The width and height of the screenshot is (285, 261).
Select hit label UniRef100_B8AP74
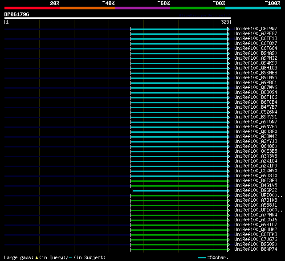(256, 249)
